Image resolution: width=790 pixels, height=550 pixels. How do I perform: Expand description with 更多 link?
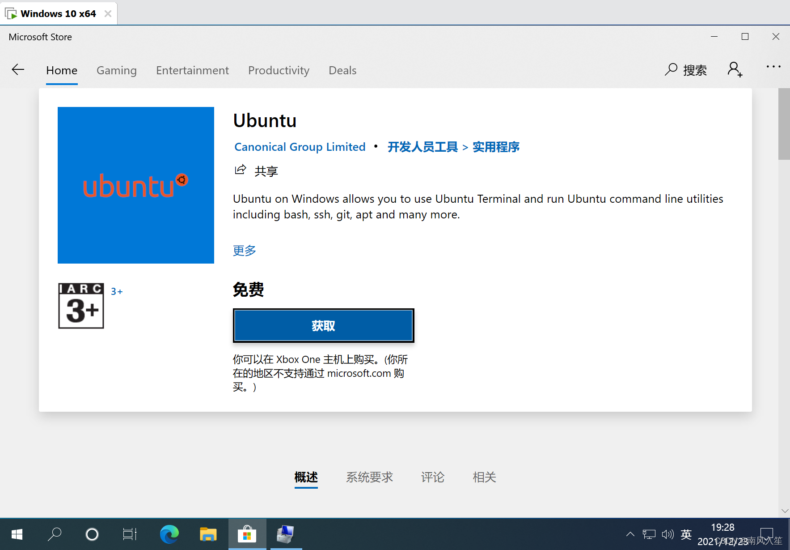245,250
